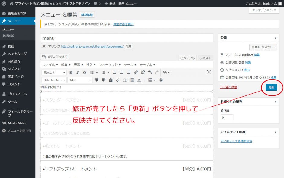This screenshot has width=284, height=178.
Task: Insert a special character (omega icon)
Action: tap(125, 80)
